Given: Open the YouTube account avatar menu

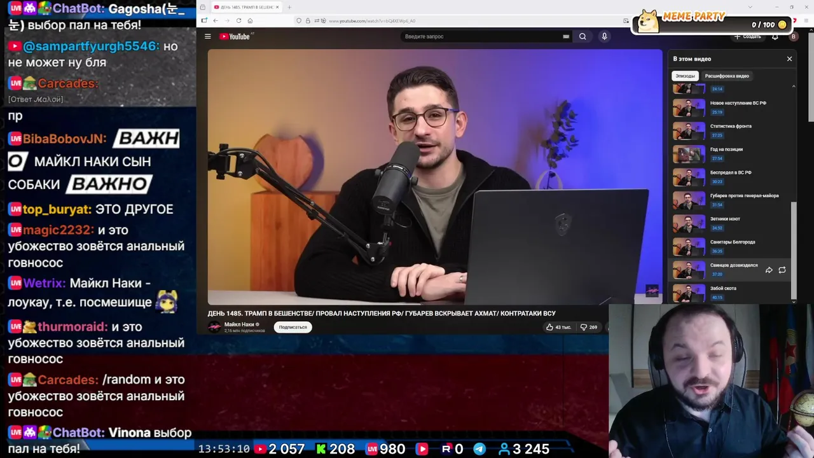Looking at the screenshot, I should [793, 36].
